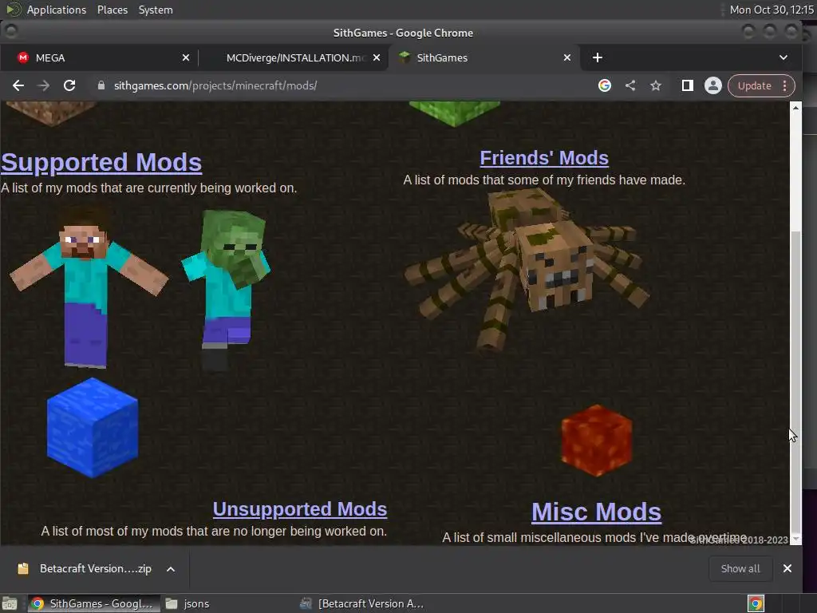Click the Update button in Chrome

(x=754, y=85)
